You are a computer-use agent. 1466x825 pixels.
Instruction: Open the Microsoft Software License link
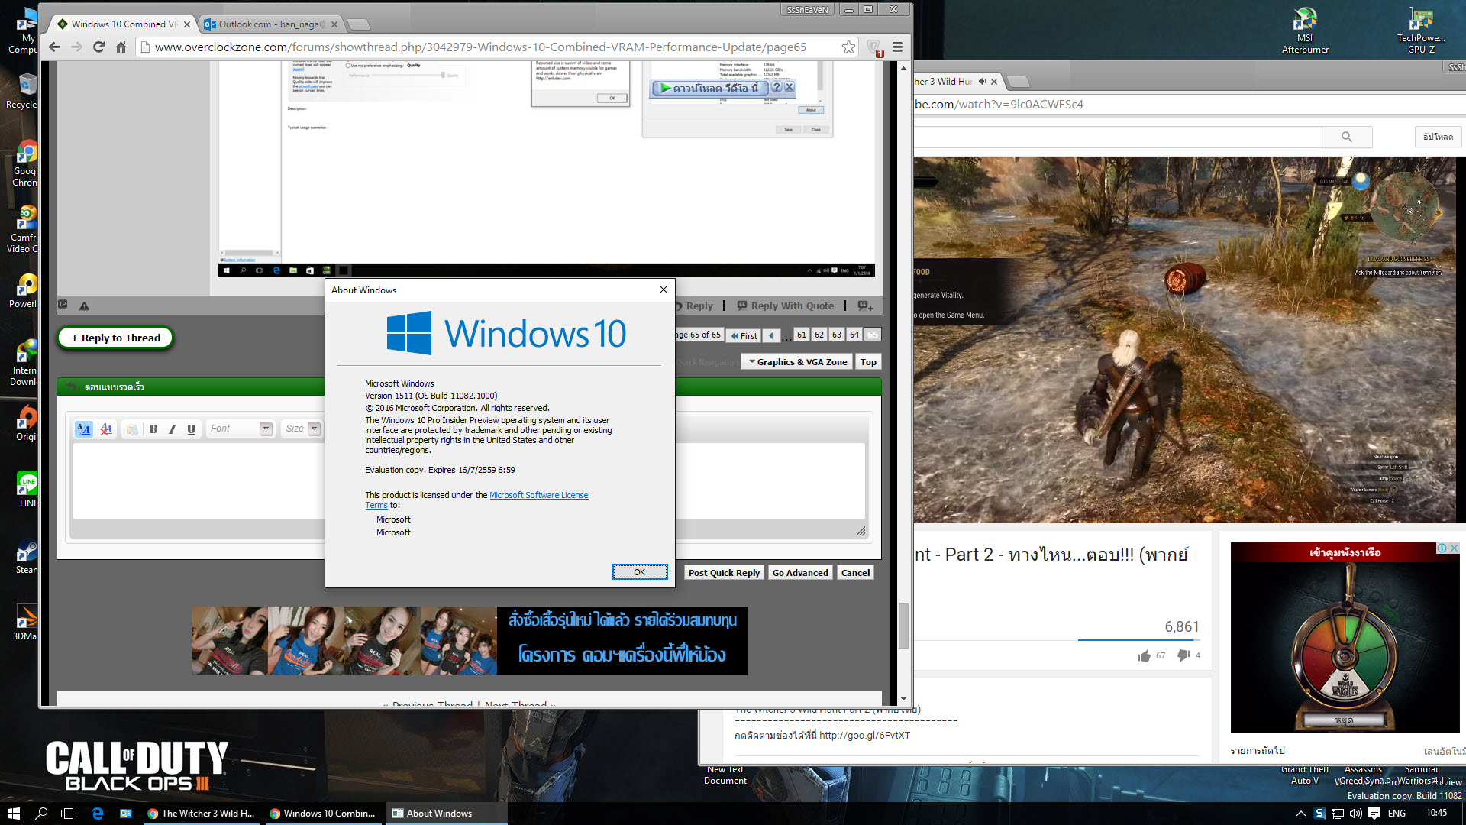click(538, 495)
